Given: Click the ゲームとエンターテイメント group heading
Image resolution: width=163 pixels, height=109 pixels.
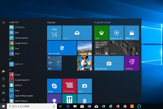Looking at the screenshot, I should click(102, 22).
